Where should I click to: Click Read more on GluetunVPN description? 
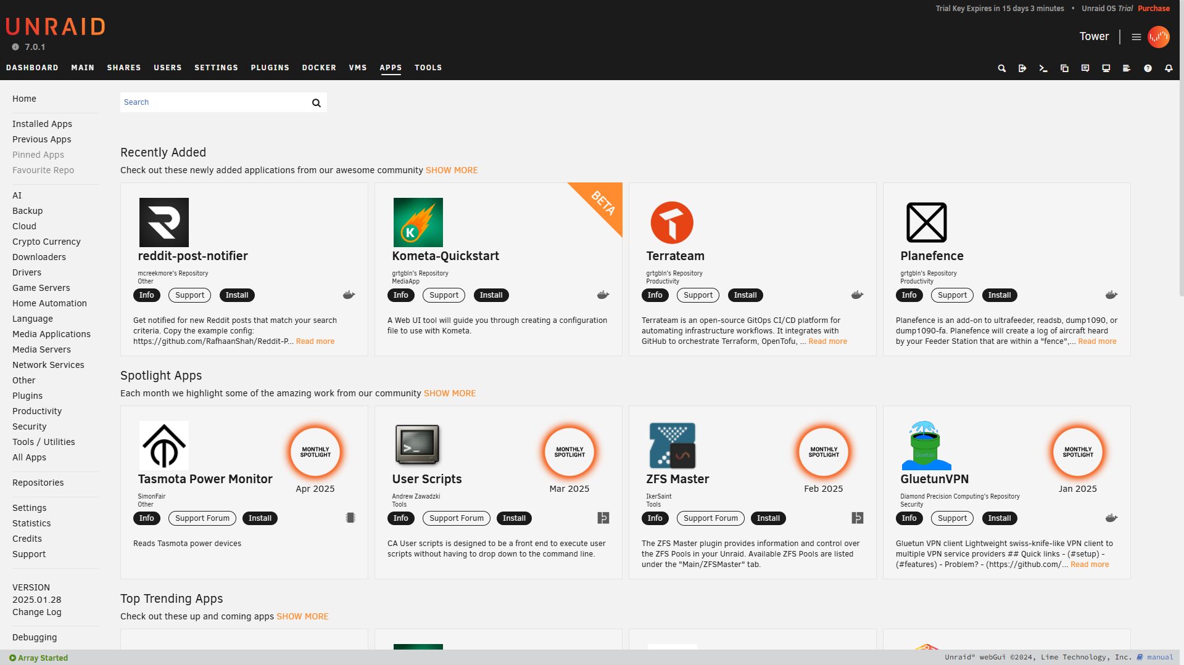[x=1090, y=565]
